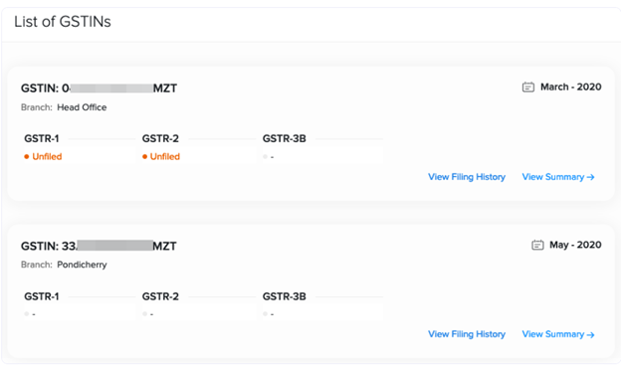Click the arrow icon in Head Office View Summary
Viewport: 621px width, 368px height.
[590, 177]
